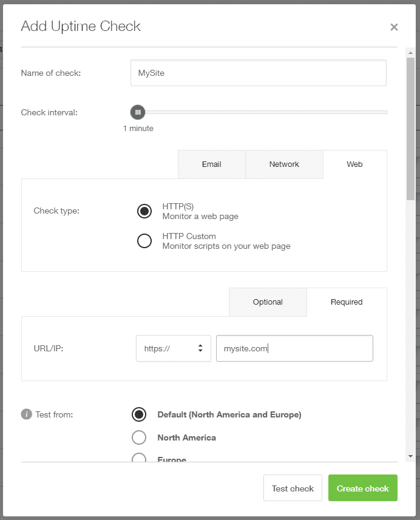Viewport: 420px width, 520px height.
Task: Select North America test region
Action: tap(139, 437)
